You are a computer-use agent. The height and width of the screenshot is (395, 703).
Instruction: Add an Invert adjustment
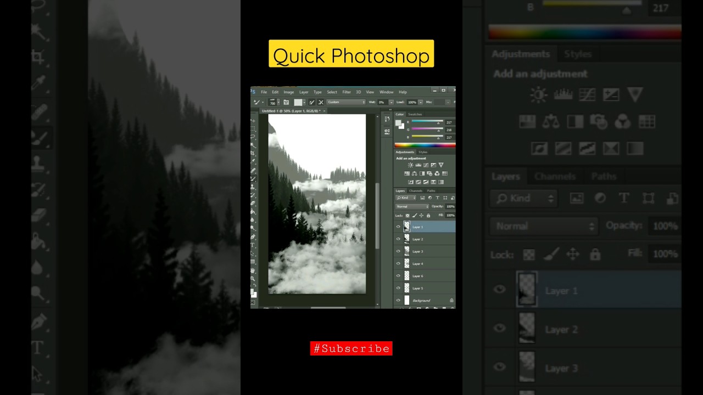(411, 182)
